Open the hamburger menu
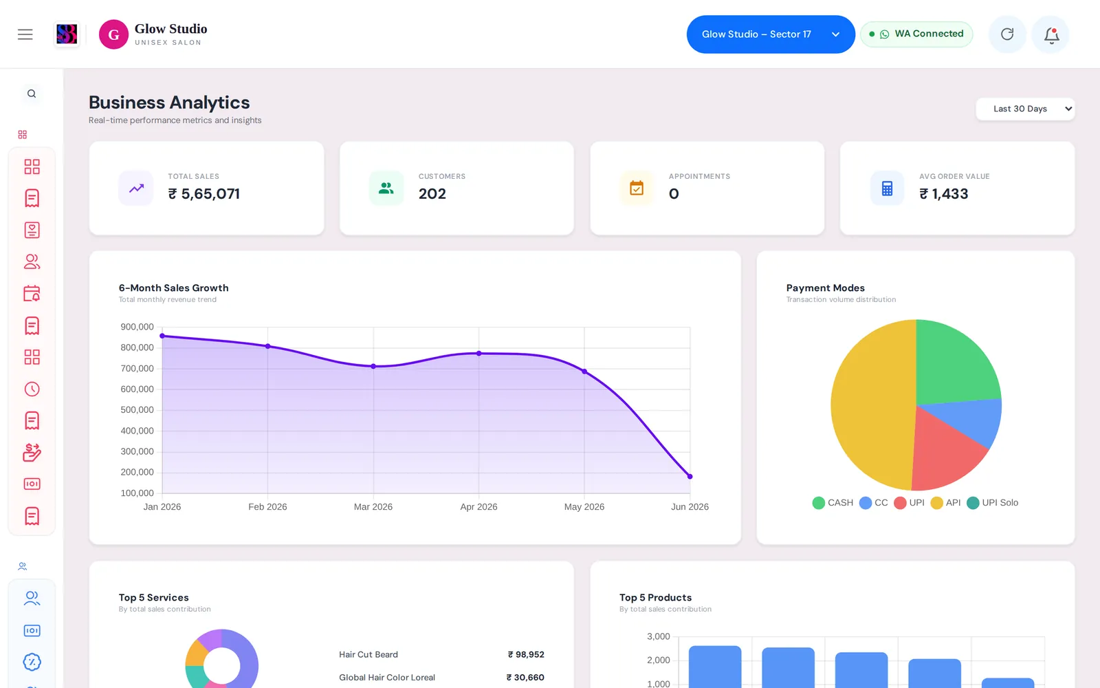 point(25,34)
